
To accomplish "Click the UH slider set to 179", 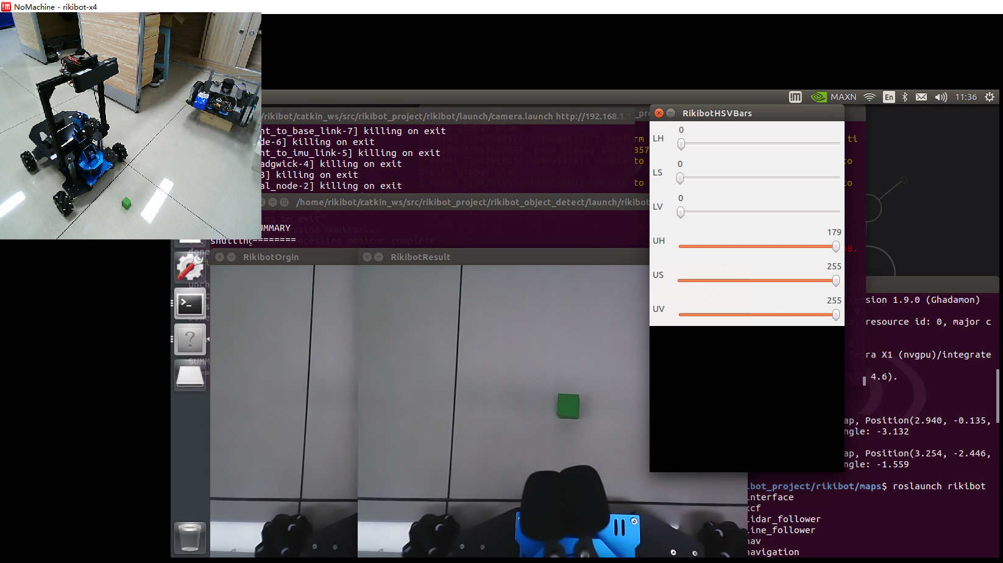I will click(x=835, y=247).
